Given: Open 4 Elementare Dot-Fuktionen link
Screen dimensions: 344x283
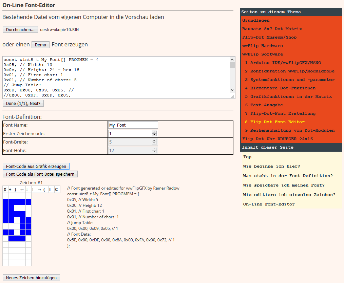Looking at the screenshot, I should [x=280, y=88].
